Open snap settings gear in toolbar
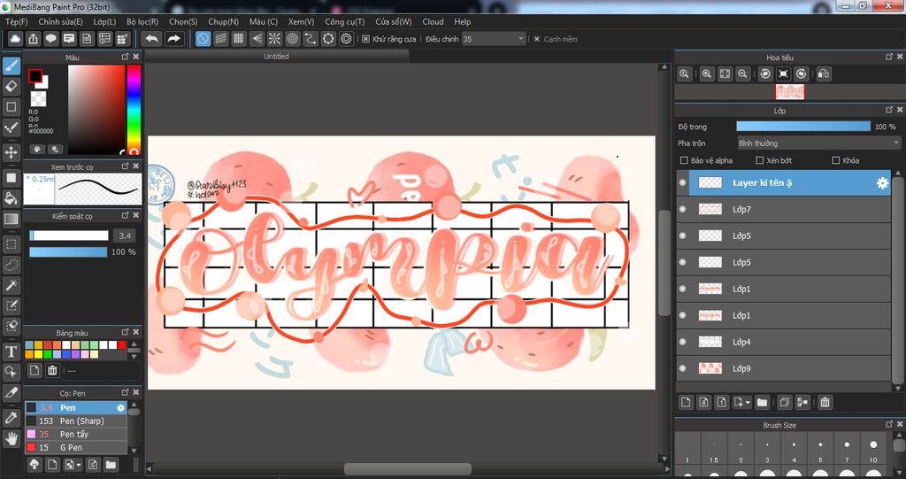The width and height of the screenshot is (906, 479). tap(346, 39)
